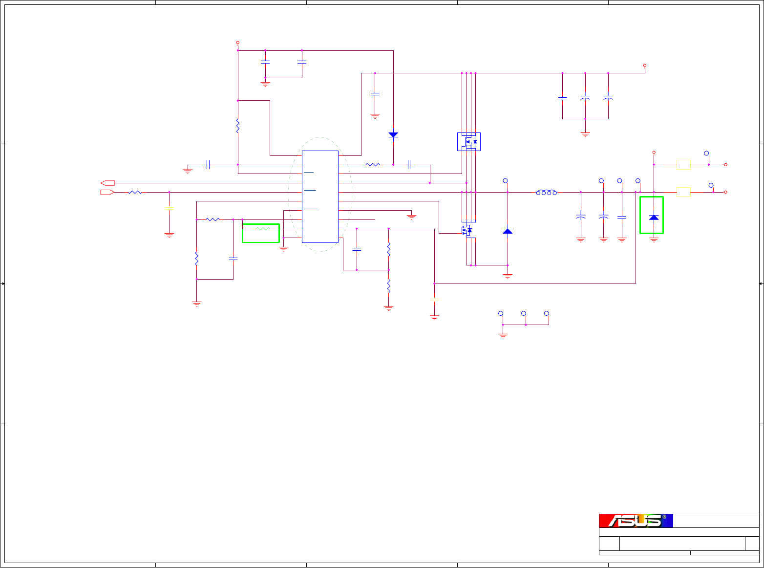Select the lower MOSFET symbol
The height and width of the screenshot is (568, 764).
coord(467,230)
